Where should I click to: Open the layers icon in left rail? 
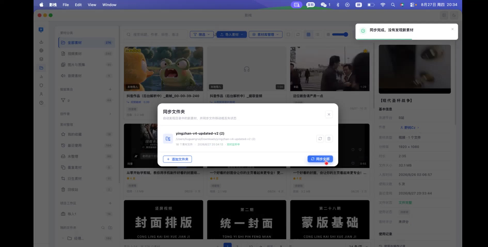(41, 59)
